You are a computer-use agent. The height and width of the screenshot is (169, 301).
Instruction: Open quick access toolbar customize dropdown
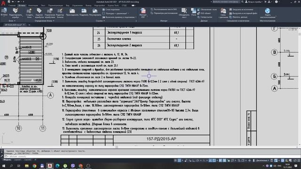click(24, 2)
